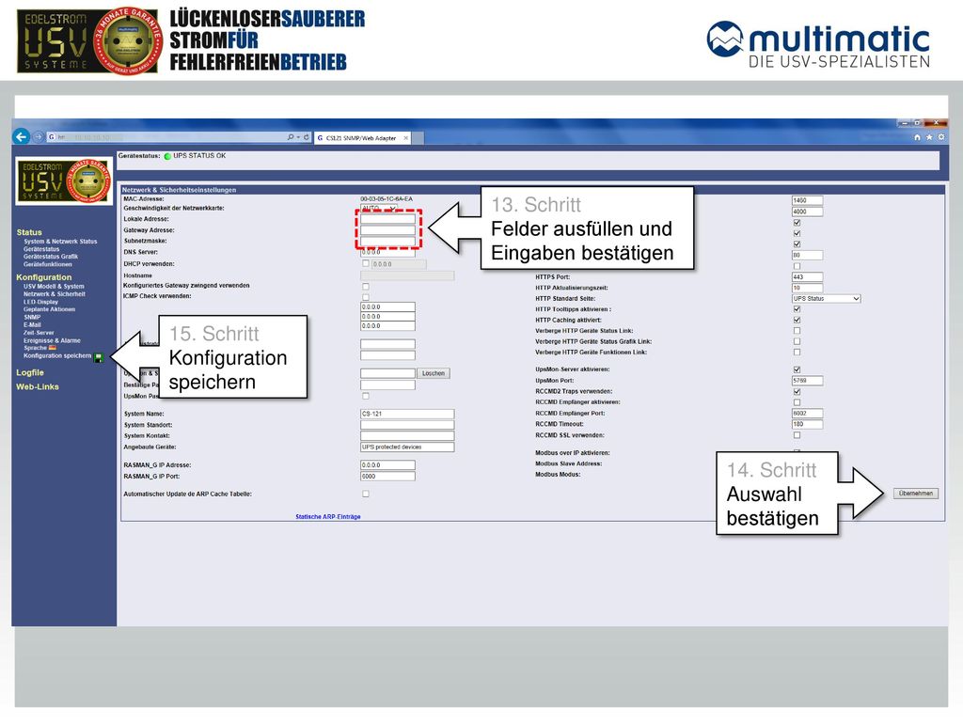Click the System Name field showing CS-121
This screenshot has height=722, width=963.
click(x=407, y=414)
